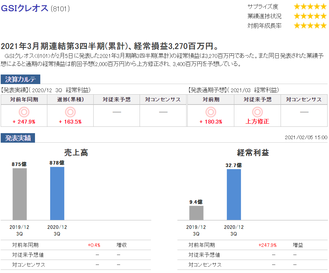
Task: Click the 経常利益 chart title
Action: point(253,153)
